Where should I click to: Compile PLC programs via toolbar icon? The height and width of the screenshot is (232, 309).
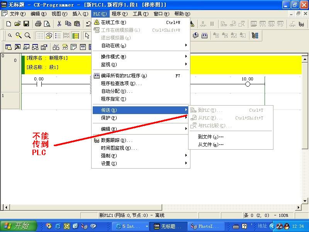(x=205, y=36)
